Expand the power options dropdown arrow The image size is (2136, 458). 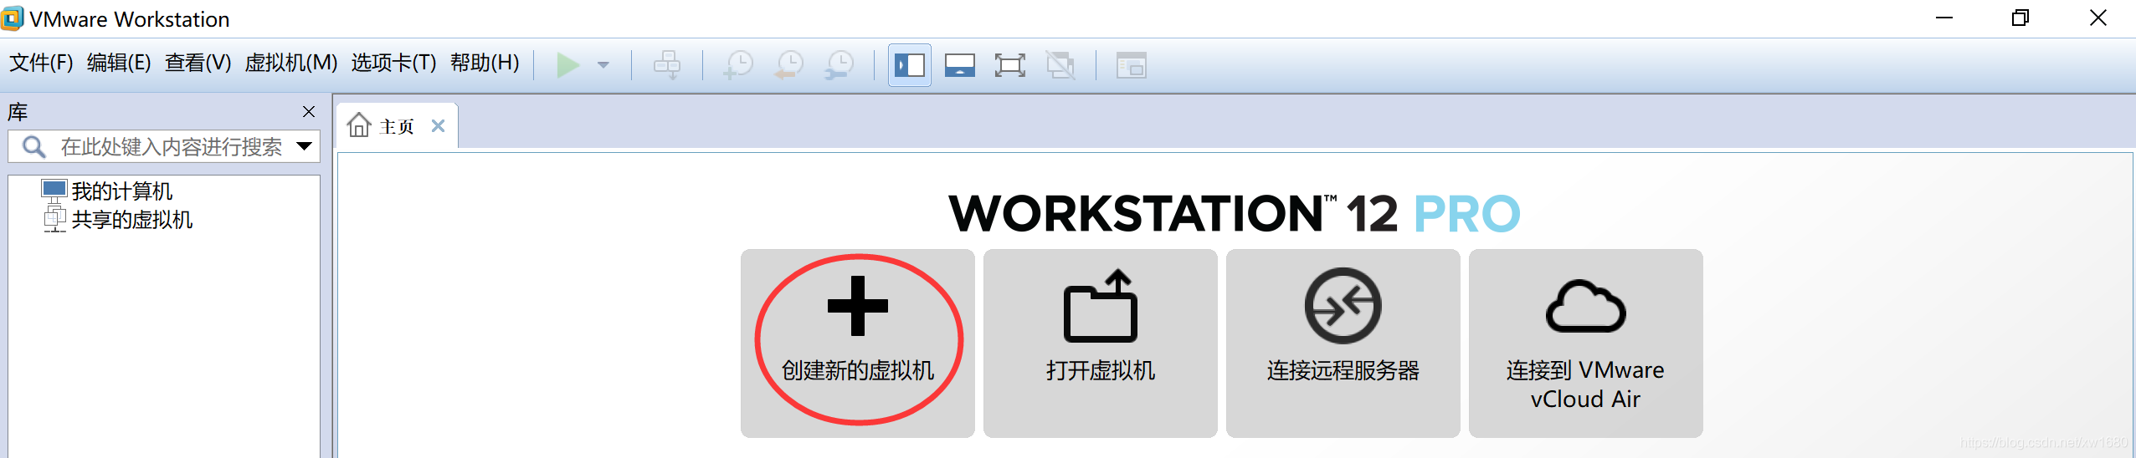pos(603,64)
